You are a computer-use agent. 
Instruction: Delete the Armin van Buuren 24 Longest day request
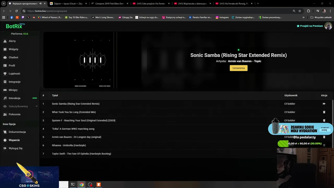click(x=324, y=137)
